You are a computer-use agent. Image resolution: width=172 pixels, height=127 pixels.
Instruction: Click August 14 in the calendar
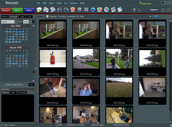pyautogui.click(x=20, y=58)
